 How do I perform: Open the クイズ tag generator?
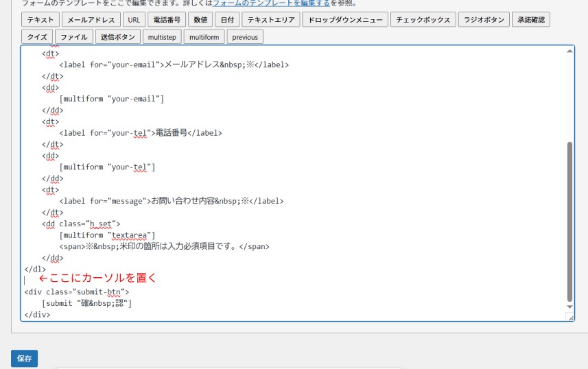click(37, 37)
